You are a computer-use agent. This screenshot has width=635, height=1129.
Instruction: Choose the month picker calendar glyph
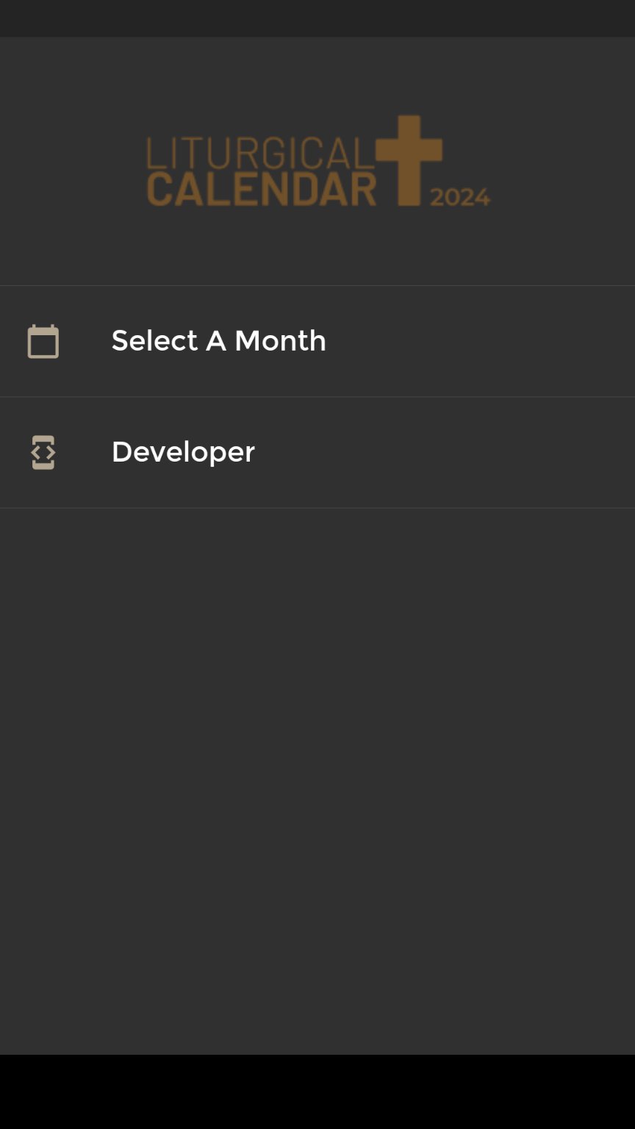pos(43,341)
